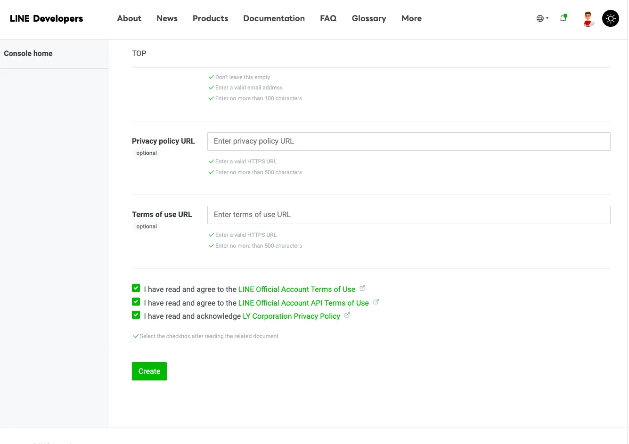
Task: Open the notifications bell icon
Action: (563, 18)
